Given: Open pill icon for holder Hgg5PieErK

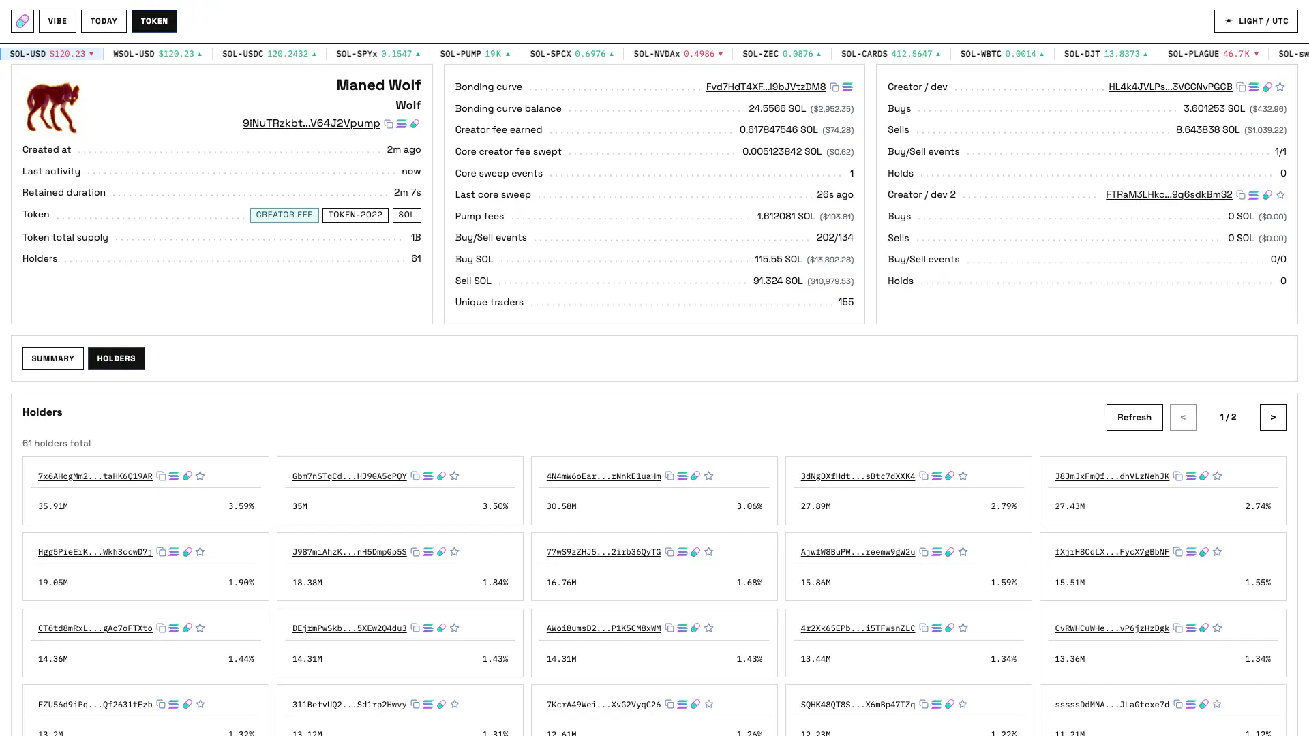Looking at the screenshot, I should (187, 552).
